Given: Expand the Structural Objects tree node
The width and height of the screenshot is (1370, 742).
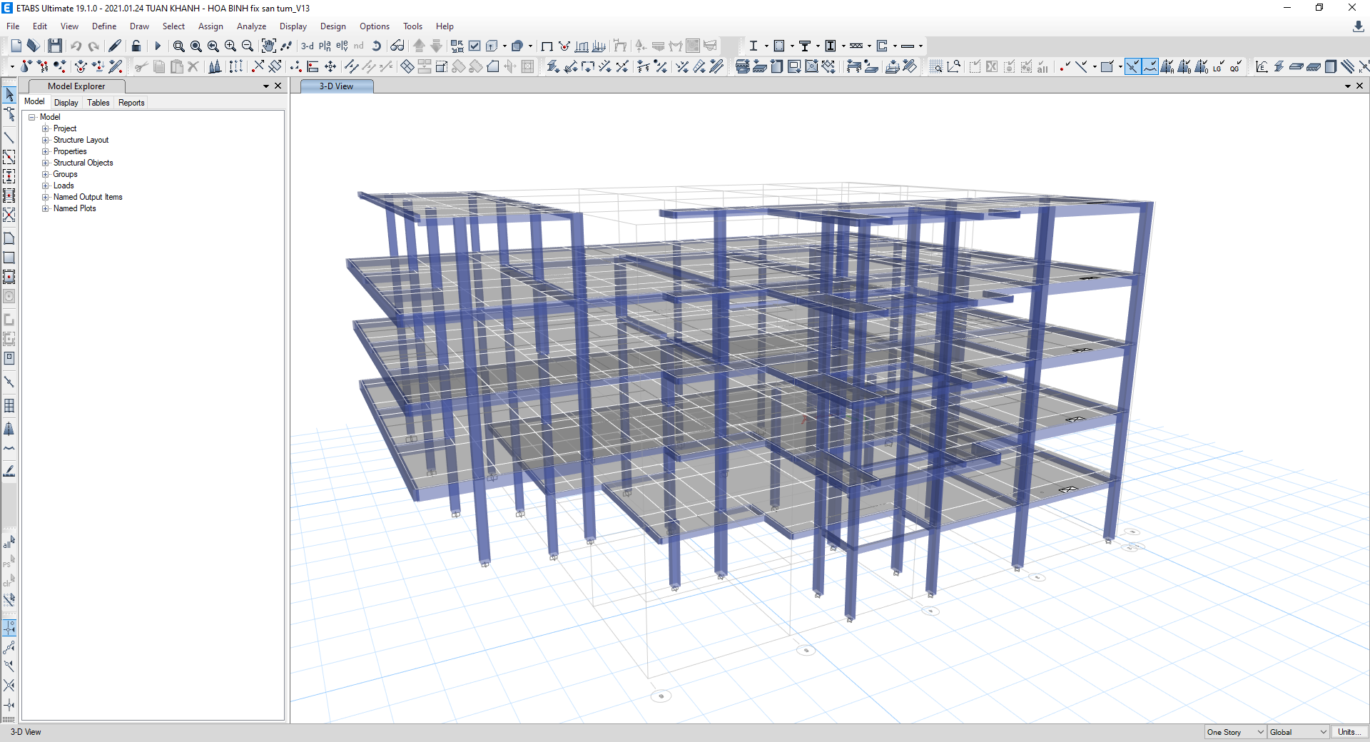Looking at the screenshot, I should pyautogui.click(x=46, y=163).
